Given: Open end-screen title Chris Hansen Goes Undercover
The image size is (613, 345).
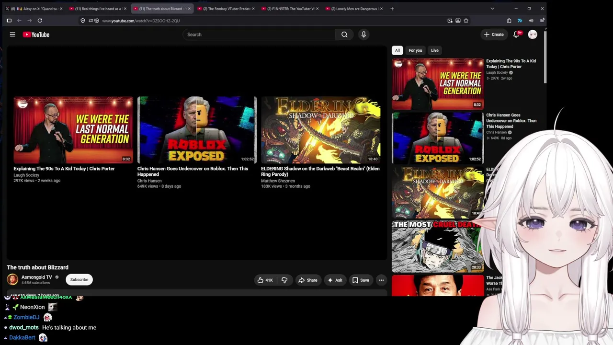Looking at the screenshot, I should (193, 172).
